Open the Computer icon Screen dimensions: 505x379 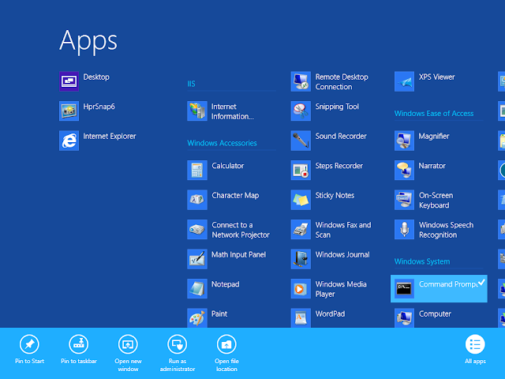[405, 317]
